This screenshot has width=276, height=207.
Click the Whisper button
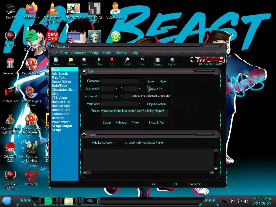pos(121,123)
